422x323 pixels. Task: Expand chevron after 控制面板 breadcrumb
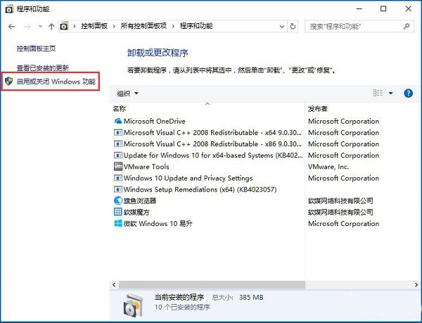[x=114, y=26]
